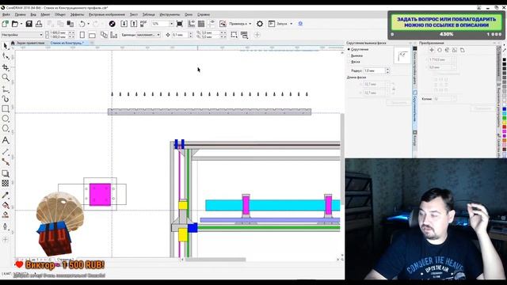Click the Undo arrow icon
Screen dimensions: 507x285
82,24
